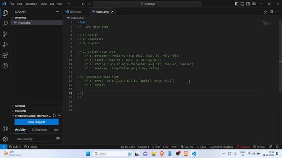Image resolution: width=282 pixels, height=158 pixels.
Task: Open the Thunder Client activity bar icon
Action: [5, 66]
